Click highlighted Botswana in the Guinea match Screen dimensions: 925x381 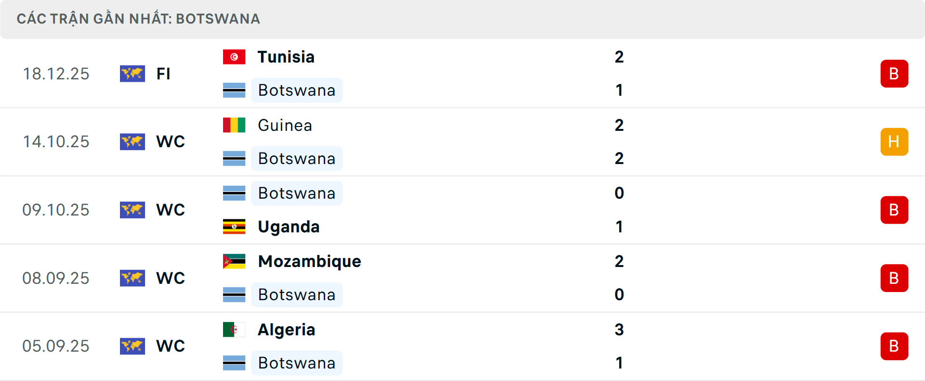pos(296,159)
